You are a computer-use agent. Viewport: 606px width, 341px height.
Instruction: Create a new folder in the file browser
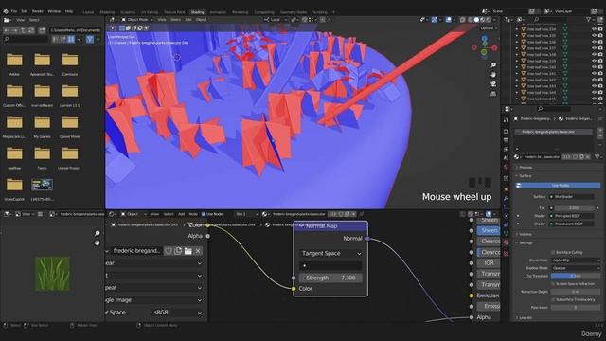click(42, 29)
